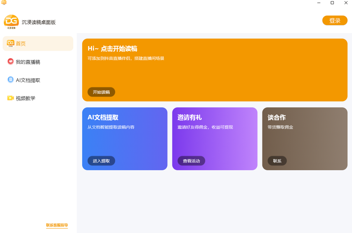Click the text 邀请好友得佣金,收益可提现
This screenshot has width=352, height=233.
point(205,127)
